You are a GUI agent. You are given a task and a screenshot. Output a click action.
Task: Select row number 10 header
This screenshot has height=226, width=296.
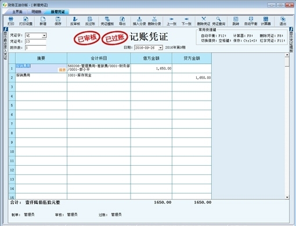click(x=12, y=152)
